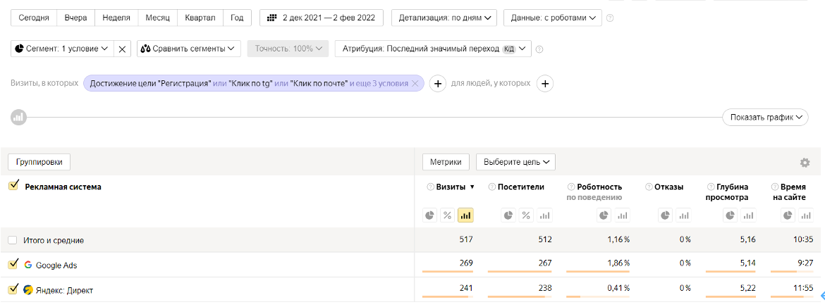Open Точность: 100% dropdown
This screenshot has height=307, width=825.
tap(288, 49)
